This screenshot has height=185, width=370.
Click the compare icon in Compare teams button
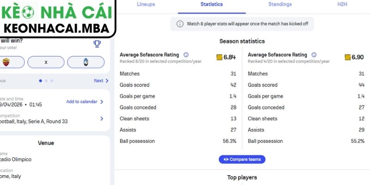click(226, 160)
